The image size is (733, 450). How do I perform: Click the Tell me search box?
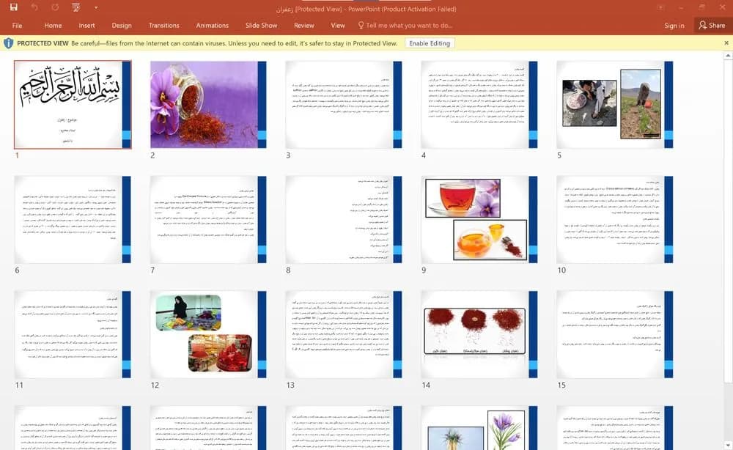click(x=405, y=25)
